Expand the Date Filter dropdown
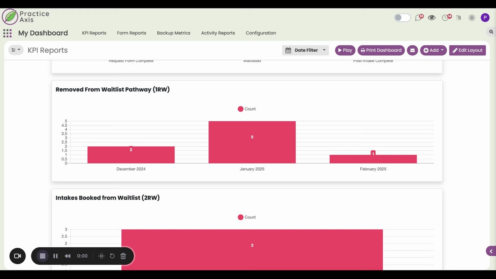The height and width of the screenshot is (279, 496). coord(305,50)
